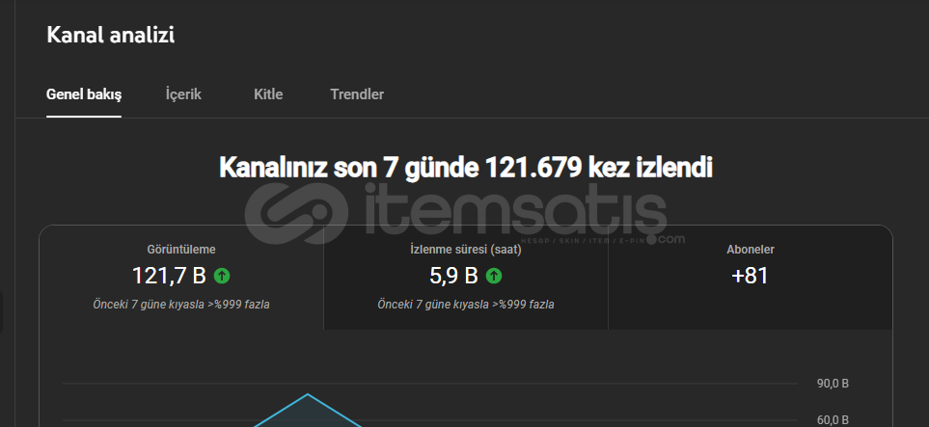Switch to the İçerik tab
Screen dimensions: 929x427
(x=183, y=94)
